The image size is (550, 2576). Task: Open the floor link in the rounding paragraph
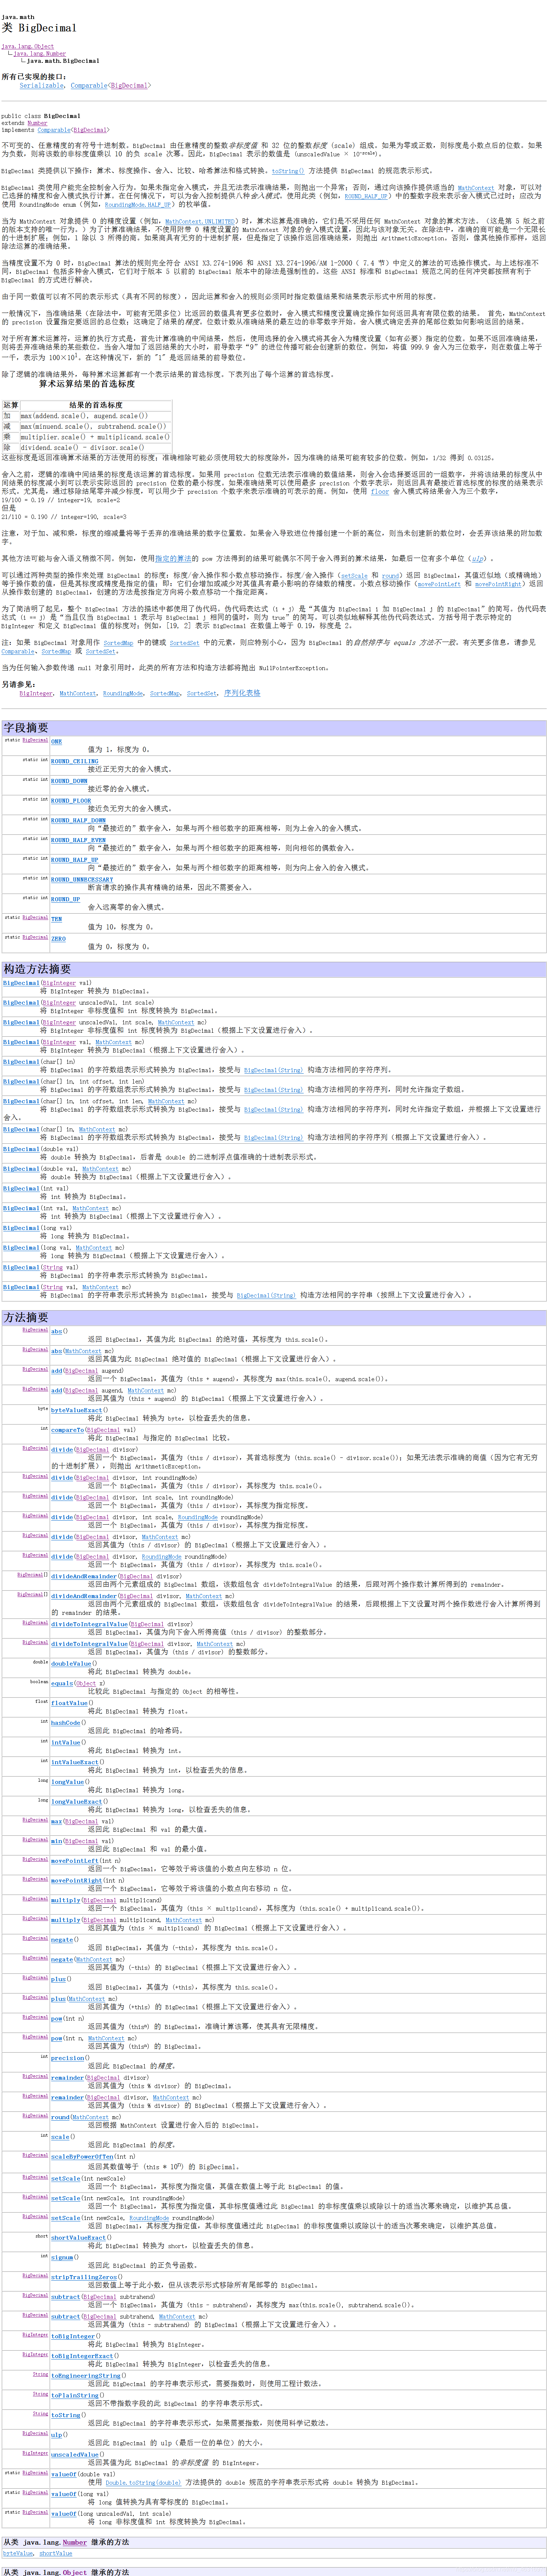[x=380, y=491]
